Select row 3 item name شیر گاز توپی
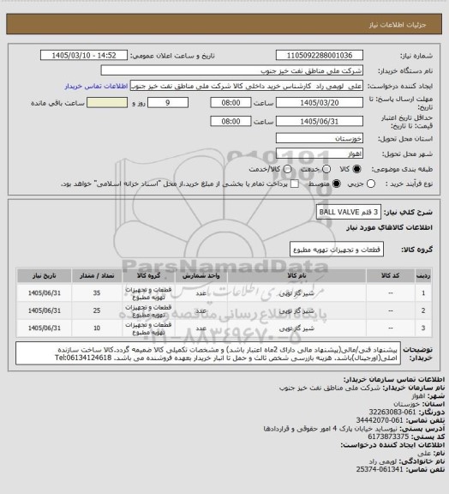 point(296,328)
